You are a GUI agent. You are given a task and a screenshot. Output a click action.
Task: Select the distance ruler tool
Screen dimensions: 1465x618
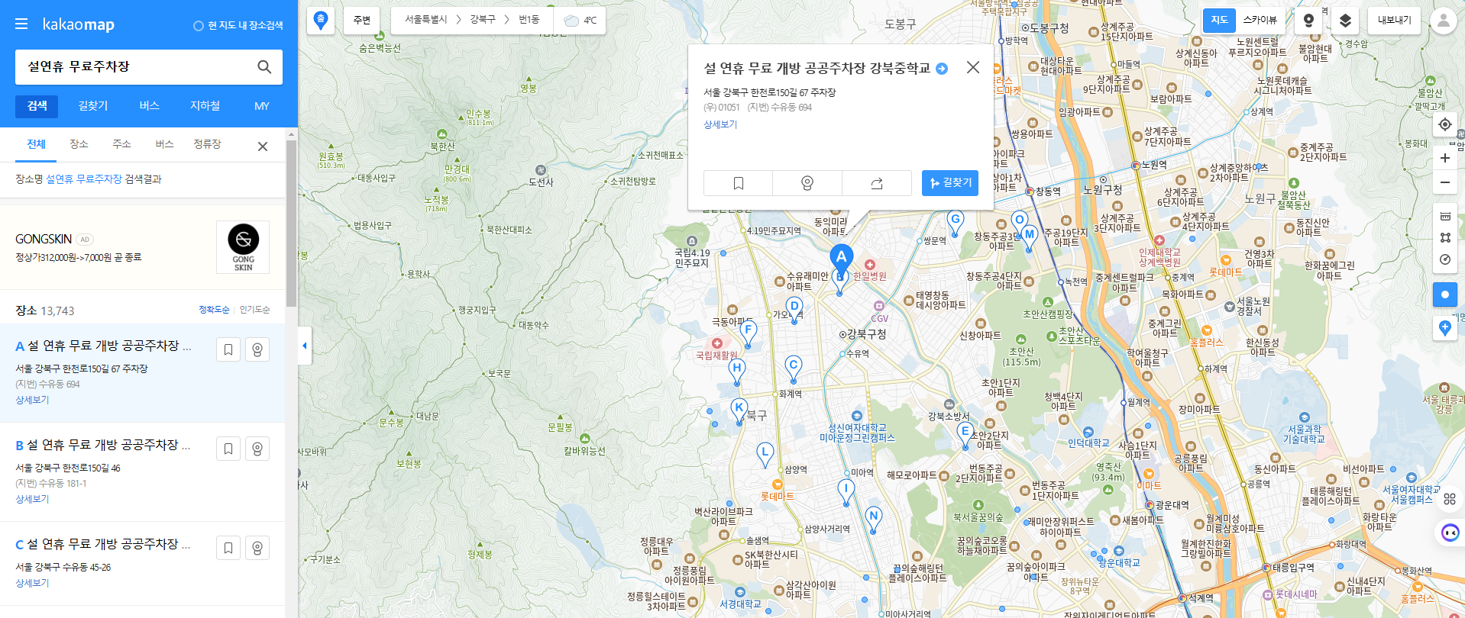(1445, 217)
